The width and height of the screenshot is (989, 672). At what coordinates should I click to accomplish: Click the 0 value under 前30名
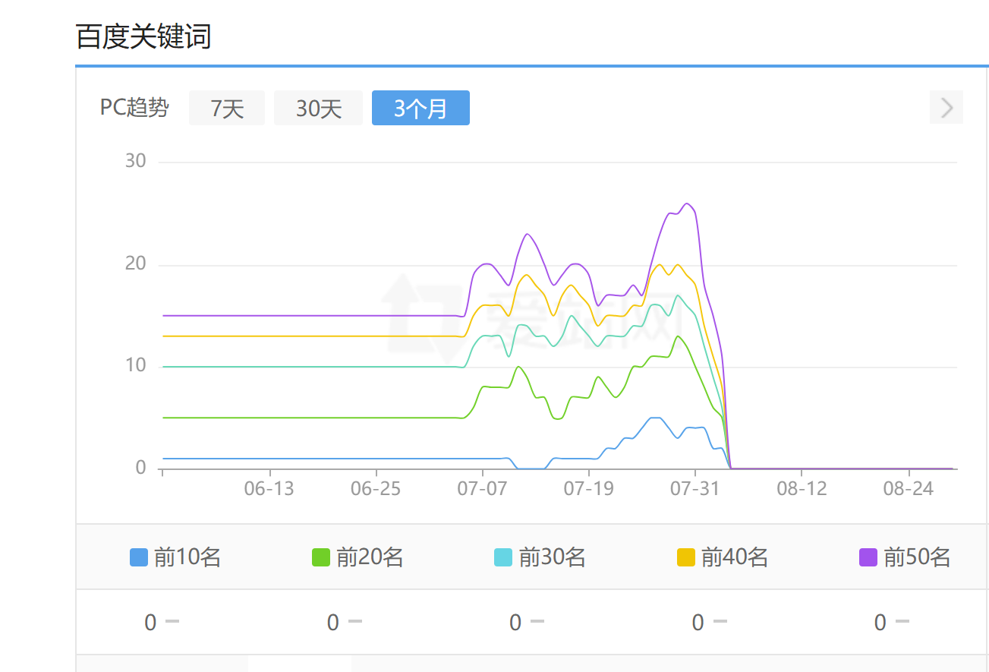tap(515, 623)
